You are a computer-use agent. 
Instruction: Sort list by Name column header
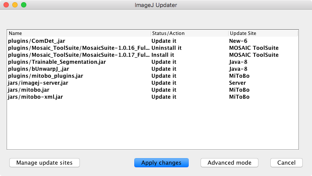tap(79, 33)
